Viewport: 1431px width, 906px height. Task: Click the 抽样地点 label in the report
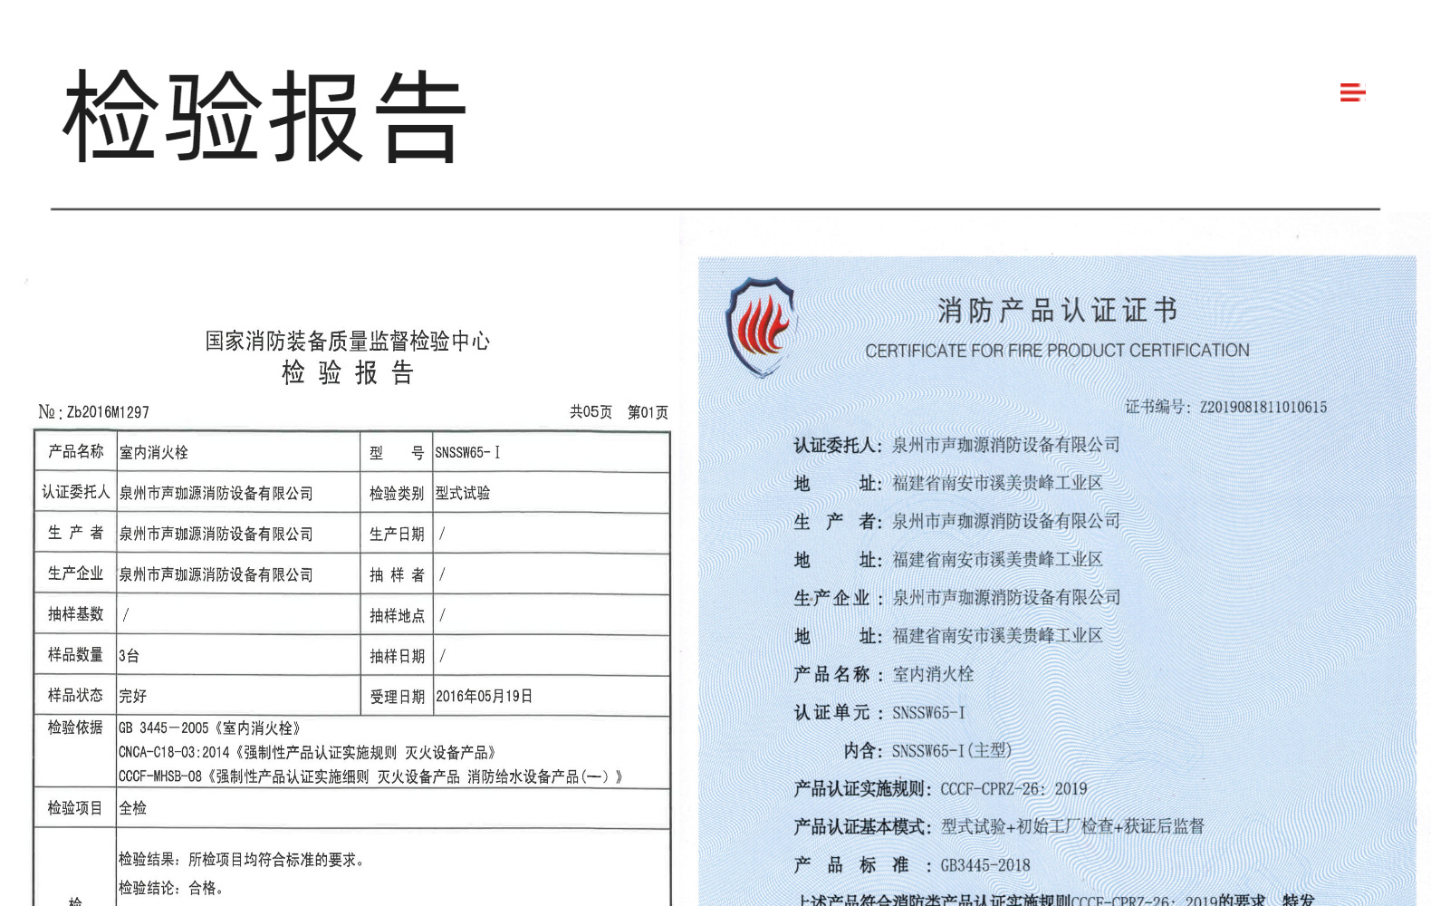click(x=397, y=615)
